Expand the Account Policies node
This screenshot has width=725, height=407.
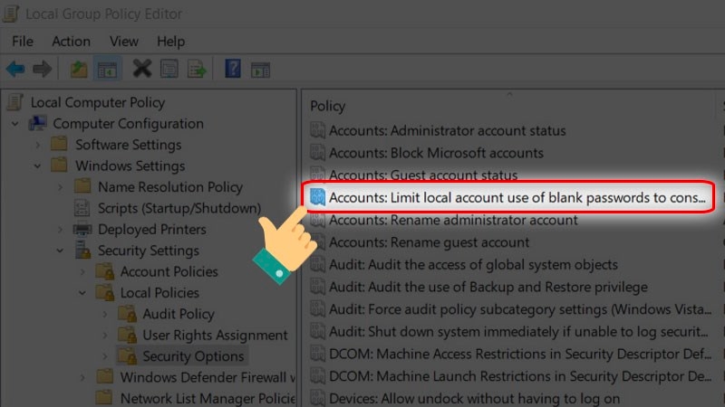point(82,271)
